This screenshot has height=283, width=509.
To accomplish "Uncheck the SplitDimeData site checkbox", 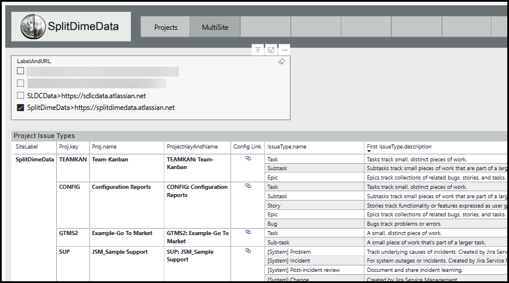I will pyautogui.click(x=20, y=108).
